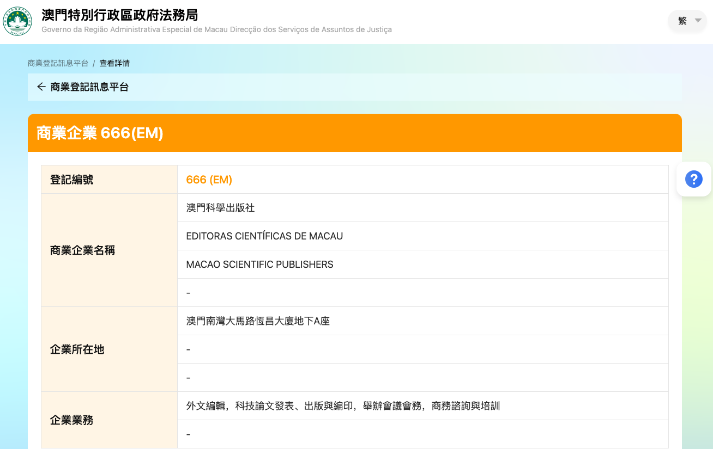The width and height of the screenshot is (713, 449).
Task: Select the 澳門科學出版社 name cell
Action: (220, 208)
